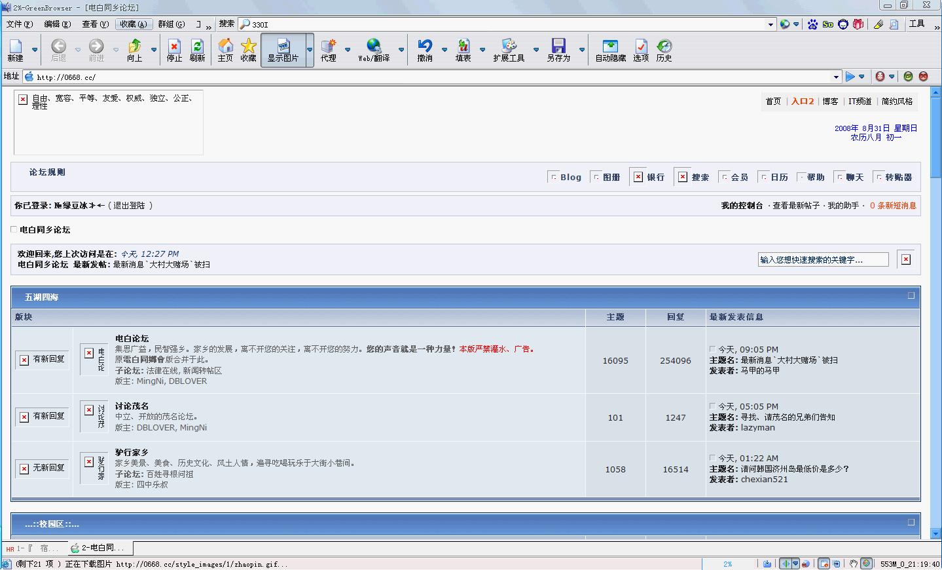Screen dimensions: 942x570
Task: Toggle checkbox beside 电白同乡论坛 heading
Action: (x=14, y=229)
